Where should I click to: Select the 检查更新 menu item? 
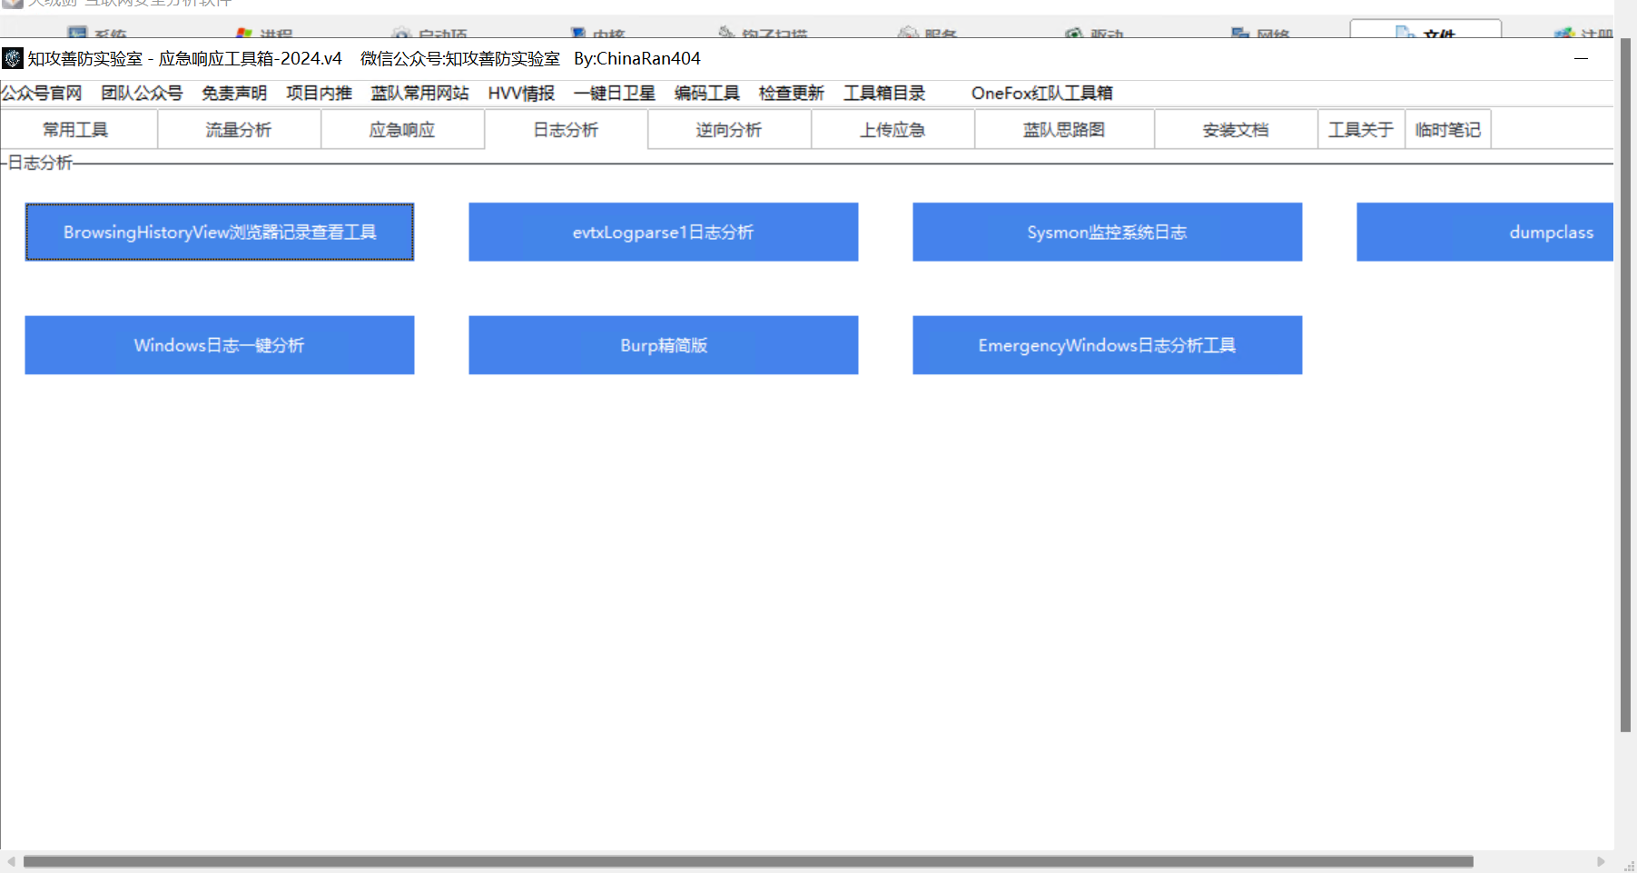click(x=791, y=94)
